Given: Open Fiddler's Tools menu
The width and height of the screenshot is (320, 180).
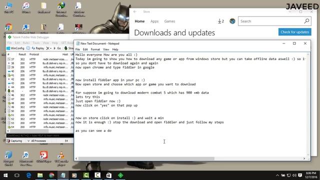Looking at the screenshot, I should pos(36,43).
